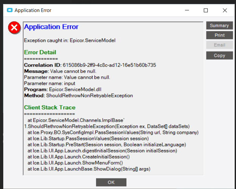236x189 pixels.
Task: Click the Launch.digestInitialSession stack line
Action: [x=102, y=151]
